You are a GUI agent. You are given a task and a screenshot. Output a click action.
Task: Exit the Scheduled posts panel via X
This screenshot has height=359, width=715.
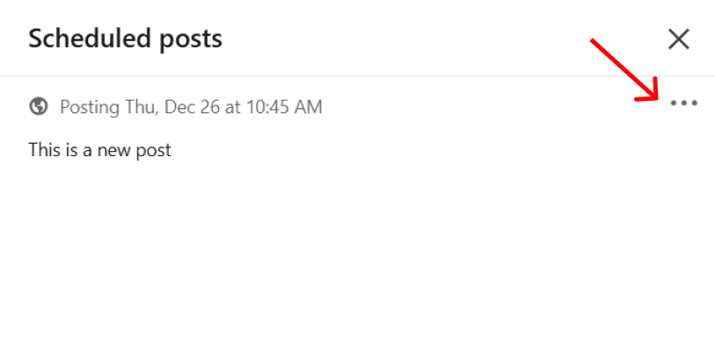(x=679, y=39)
